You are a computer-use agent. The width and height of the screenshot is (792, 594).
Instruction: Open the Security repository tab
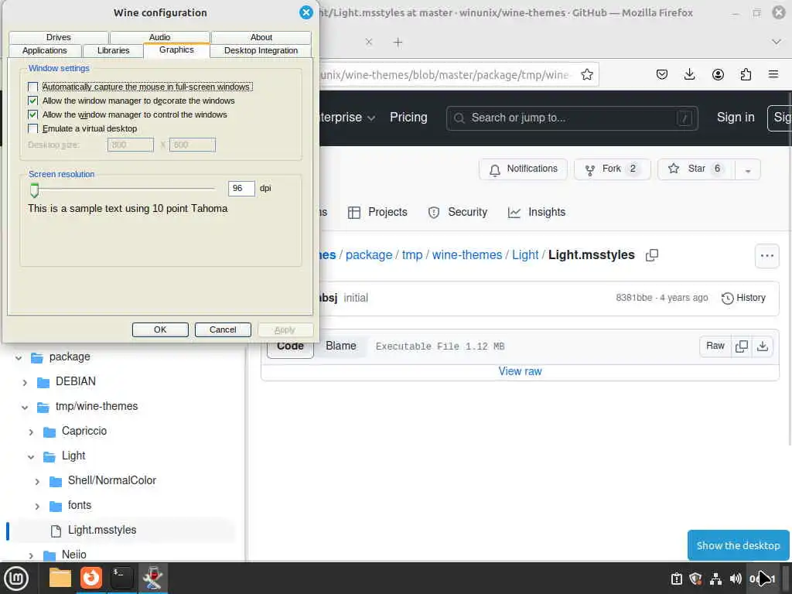(x=458, y=212)
